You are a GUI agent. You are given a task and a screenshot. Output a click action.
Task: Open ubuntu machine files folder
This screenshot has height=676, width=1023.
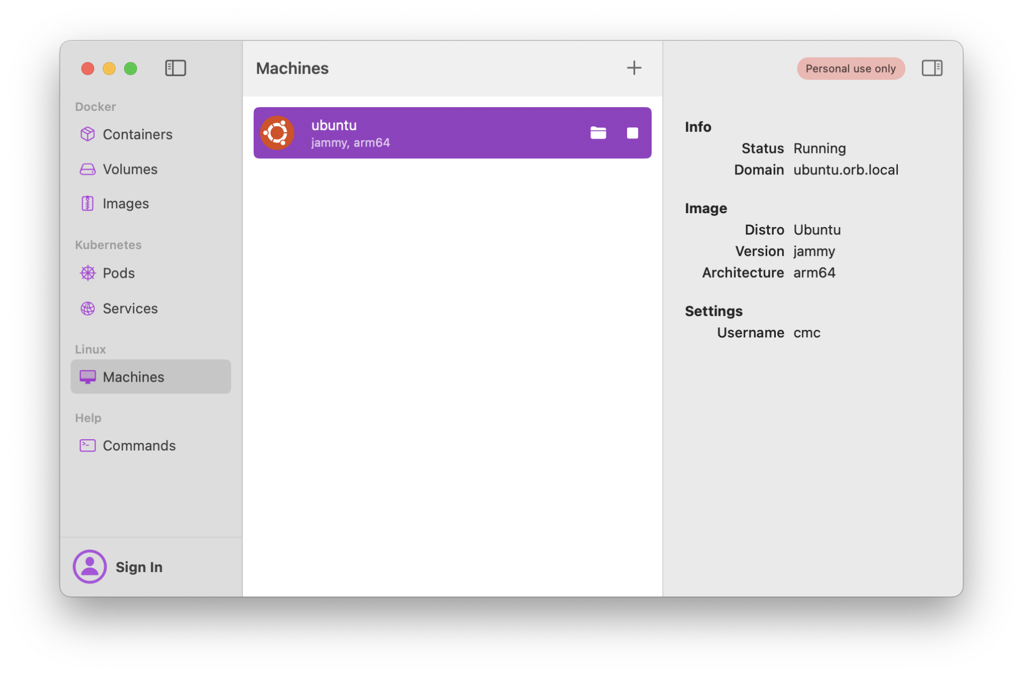coord(598,133)
